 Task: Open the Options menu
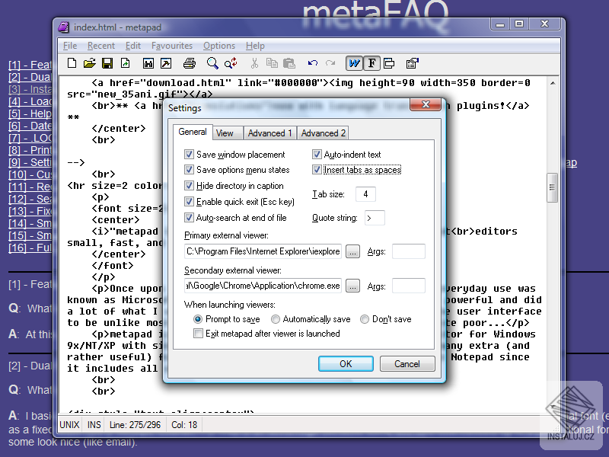pos(218,46)
